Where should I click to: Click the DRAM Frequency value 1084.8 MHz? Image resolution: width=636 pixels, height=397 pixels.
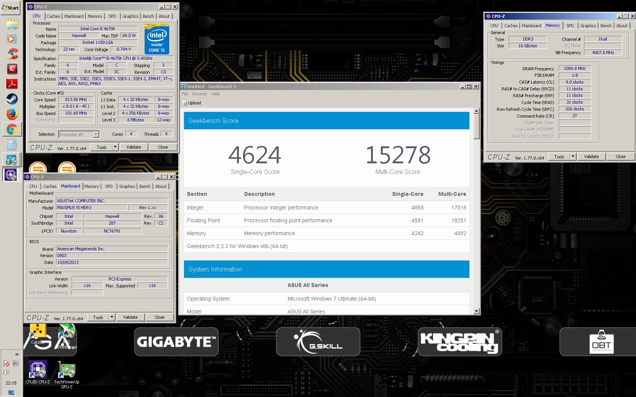[x=575, y=68]
